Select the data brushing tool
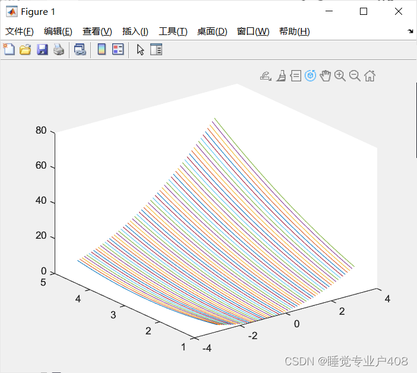This screenshot has width=417, height=373. click(x=282, y=76)
